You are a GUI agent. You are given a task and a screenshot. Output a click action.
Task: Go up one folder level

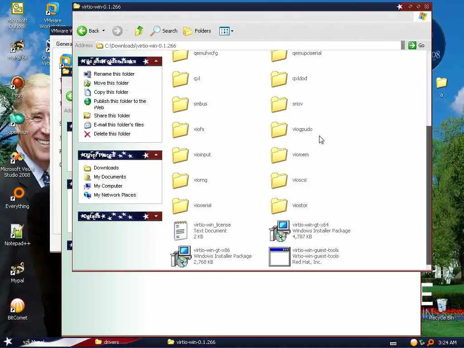pyautogui.click(x=139, y=31)
